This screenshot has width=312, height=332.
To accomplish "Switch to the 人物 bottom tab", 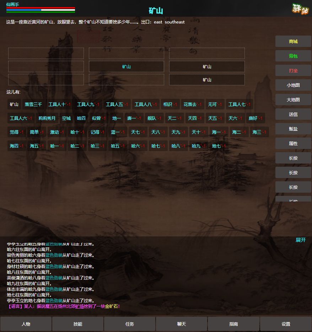I will [x=26, y=324].
